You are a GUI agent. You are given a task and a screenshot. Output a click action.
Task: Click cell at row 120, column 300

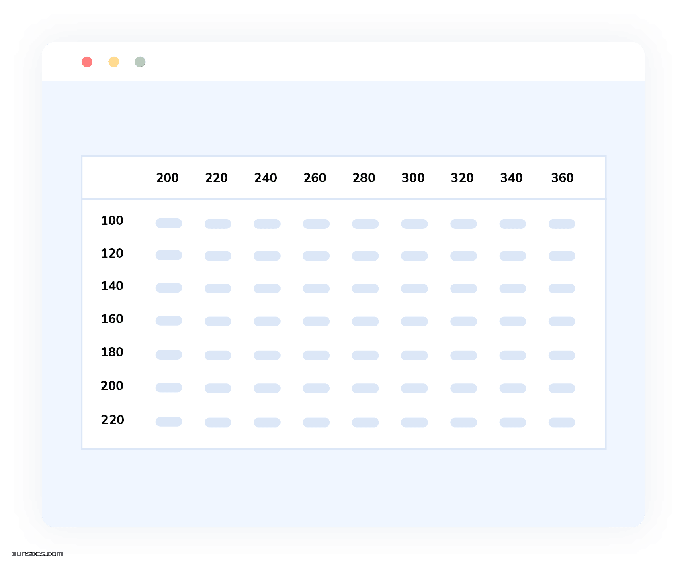[x=414, y=256]
